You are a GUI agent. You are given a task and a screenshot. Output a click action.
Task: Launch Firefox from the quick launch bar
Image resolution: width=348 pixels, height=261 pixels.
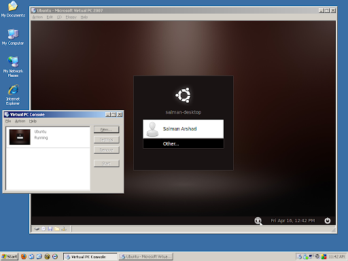click(x=24, y=256)
